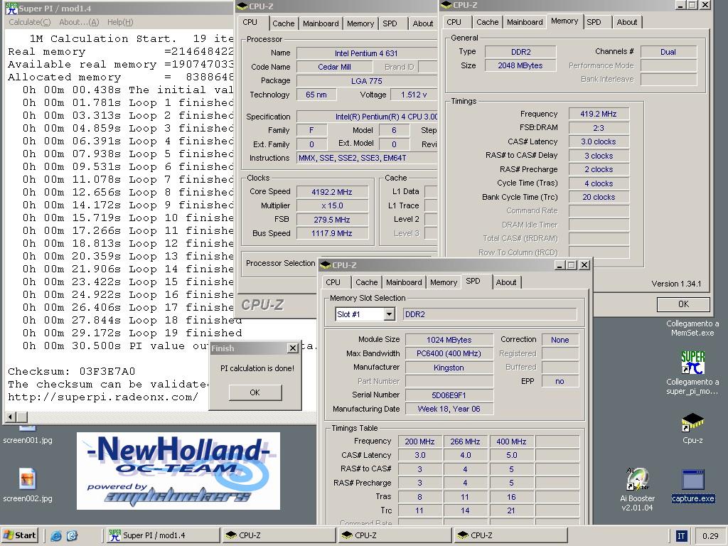Click Module Size 1024 MBytes field

pyautogui.click(x=449, y=340)
